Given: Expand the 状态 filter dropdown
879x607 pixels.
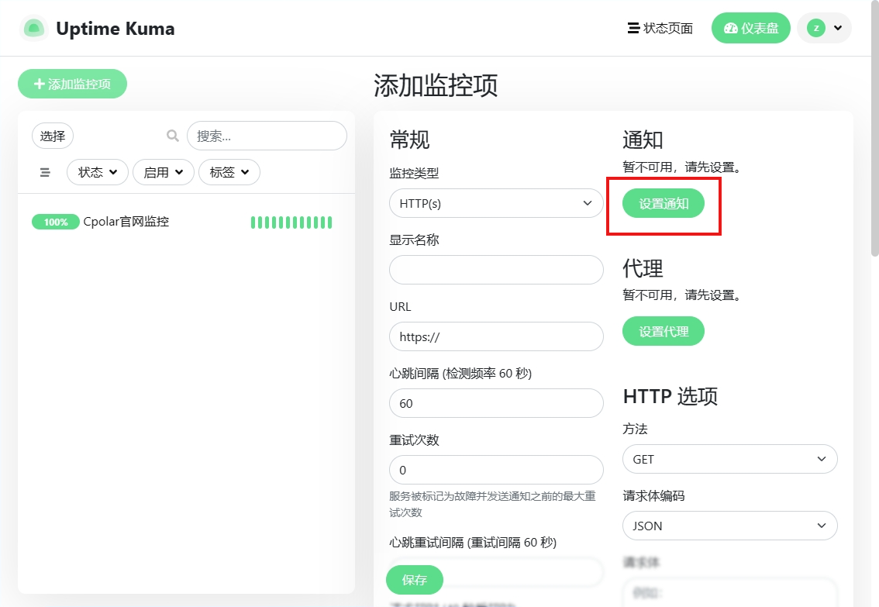Looking at the screenshot, I should (98, 172).
